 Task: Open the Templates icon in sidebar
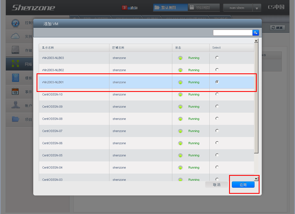[x=16, y=78]
